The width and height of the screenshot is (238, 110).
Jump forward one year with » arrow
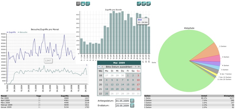[139, 67]
